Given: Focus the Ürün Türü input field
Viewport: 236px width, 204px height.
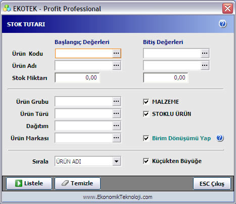Looking at the screenshot, I should click(x=84, y=113).
